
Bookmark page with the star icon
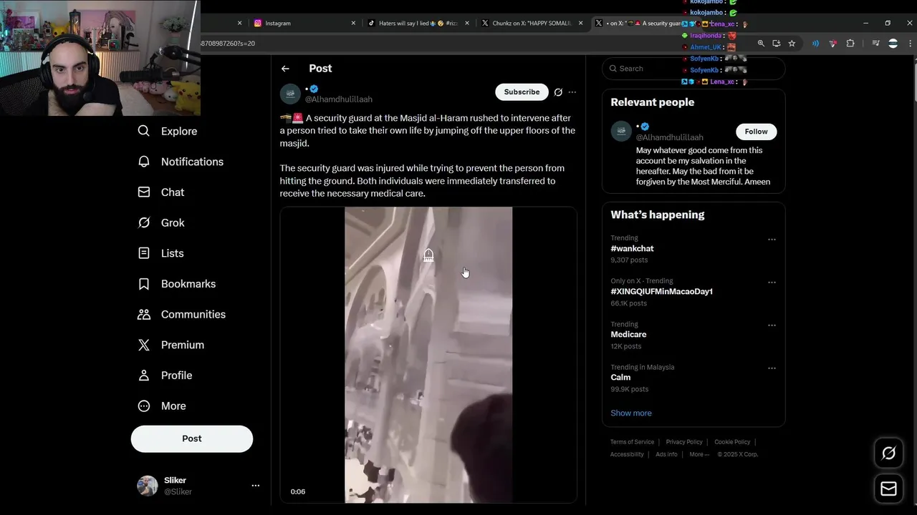(792, 44)
